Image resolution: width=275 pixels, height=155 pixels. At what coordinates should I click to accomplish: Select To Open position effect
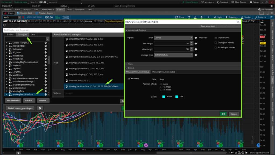click(161, 87)
